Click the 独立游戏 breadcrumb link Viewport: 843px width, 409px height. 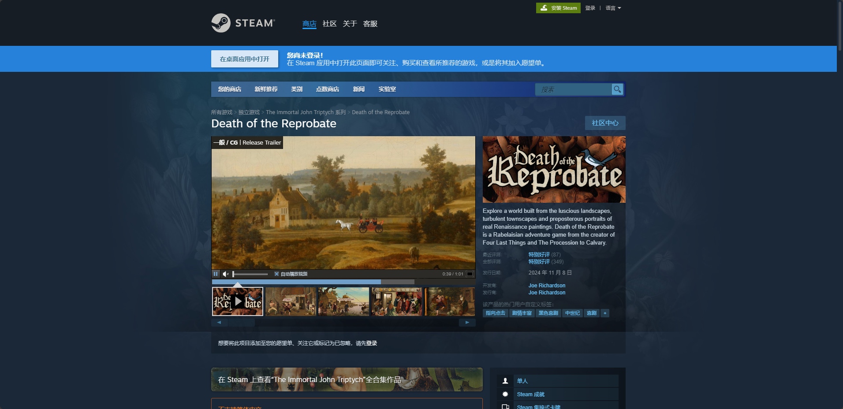249,112
